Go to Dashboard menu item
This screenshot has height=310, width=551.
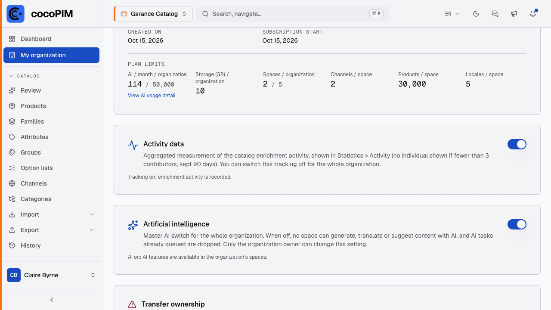pyautogui.click(x=51, y=39)
